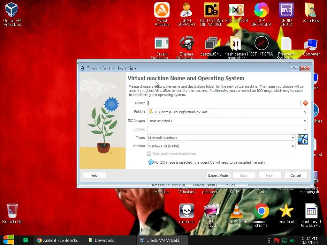Screen dimensions: 327x245
Task: Open the Windows Start button
Action: coord(9,240)
